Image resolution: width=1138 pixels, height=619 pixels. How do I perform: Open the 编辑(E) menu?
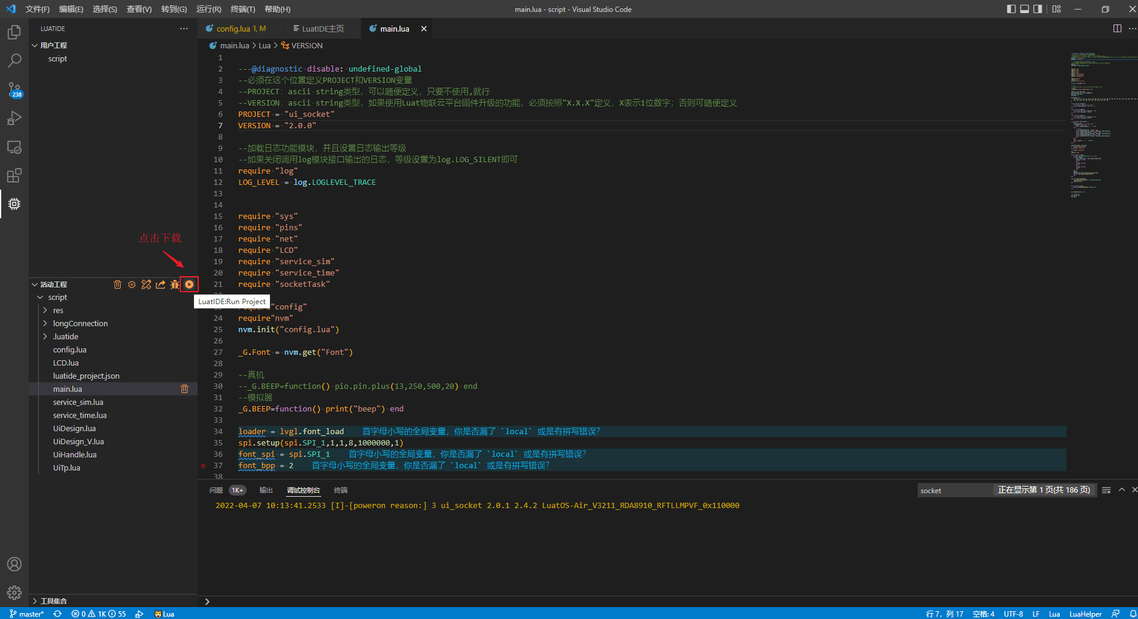71,9
